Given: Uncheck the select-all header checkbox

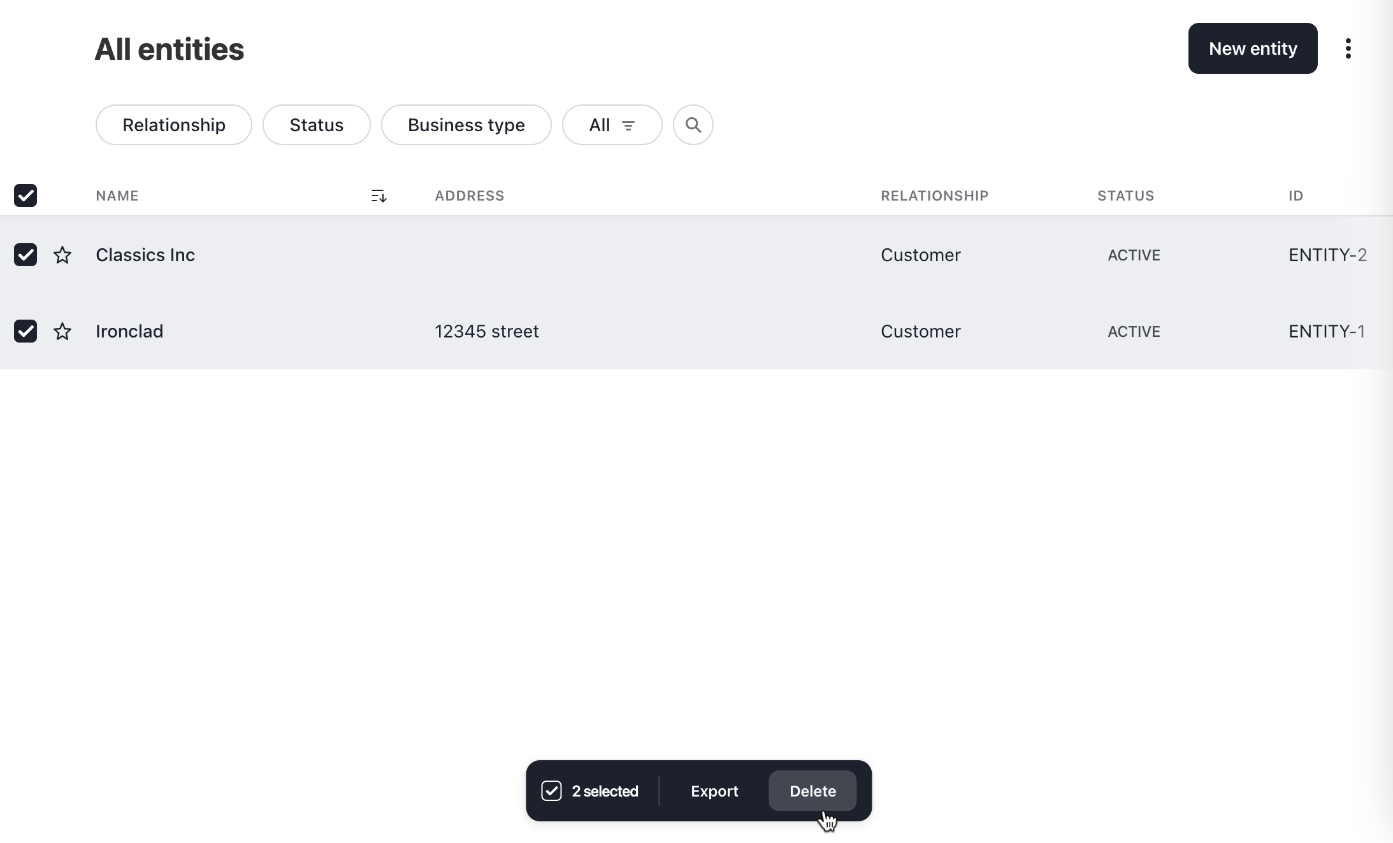Looking at the screenshot, I should pos(25,195).
